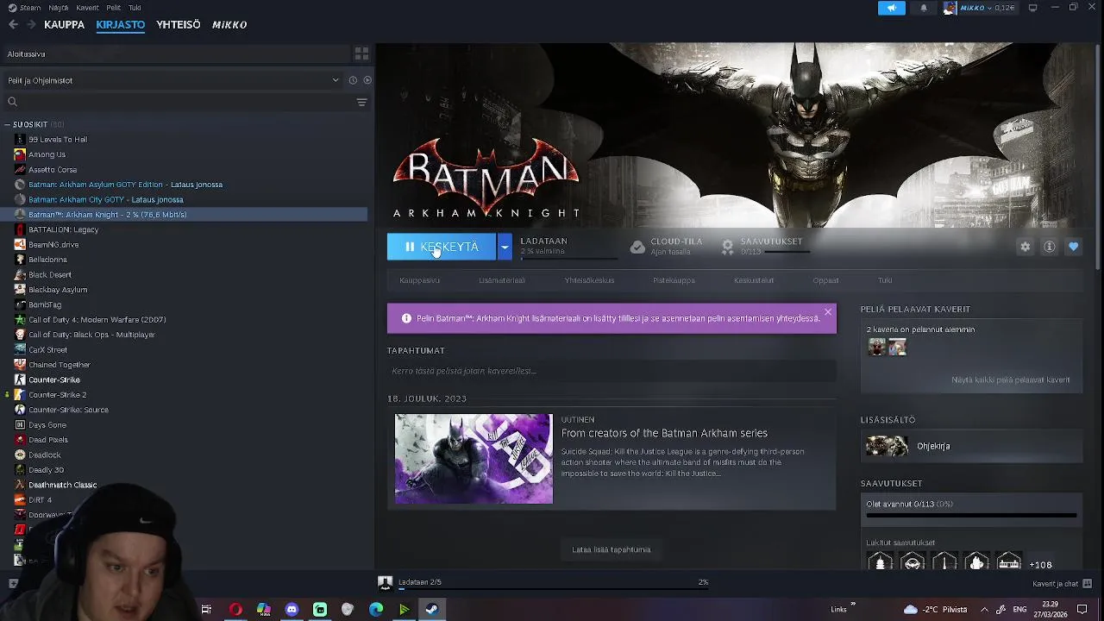Add a game with the plus icon

pyautogui.click(x=13, y=583)
